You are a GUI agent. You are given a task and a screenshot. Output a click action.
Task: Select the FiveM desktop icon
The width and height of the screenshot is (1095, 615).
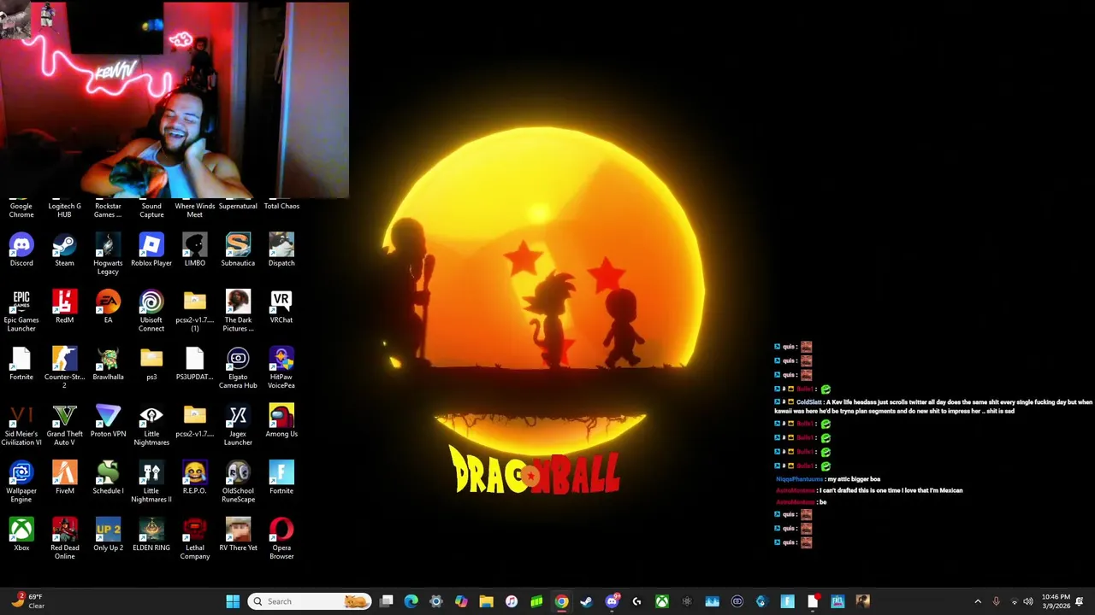point(64,478)
